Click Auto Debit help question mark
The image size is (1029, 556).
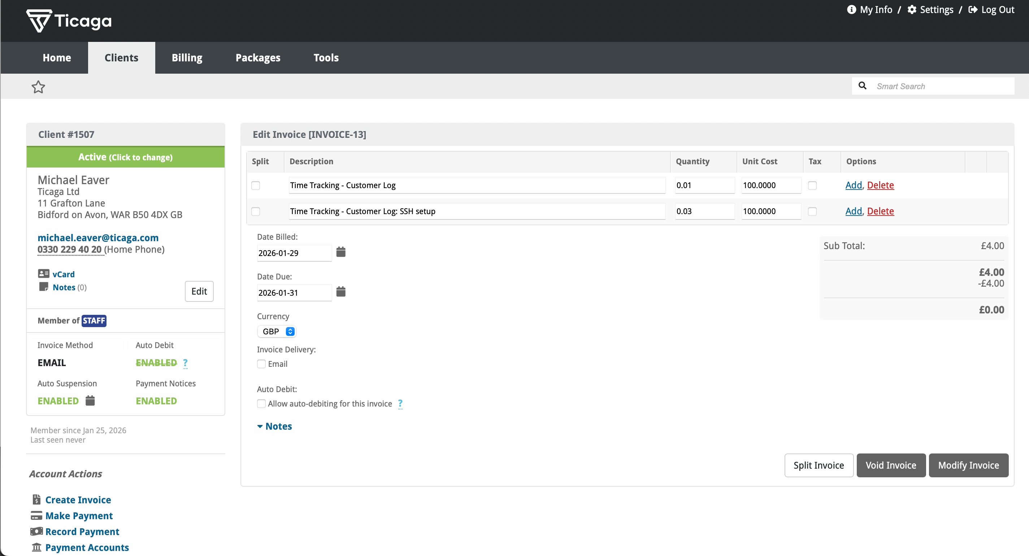coord(185,363)
